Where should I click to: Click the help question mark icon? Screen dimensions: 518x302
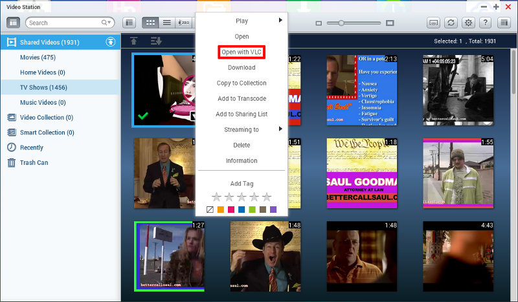[x=485, y=23]
